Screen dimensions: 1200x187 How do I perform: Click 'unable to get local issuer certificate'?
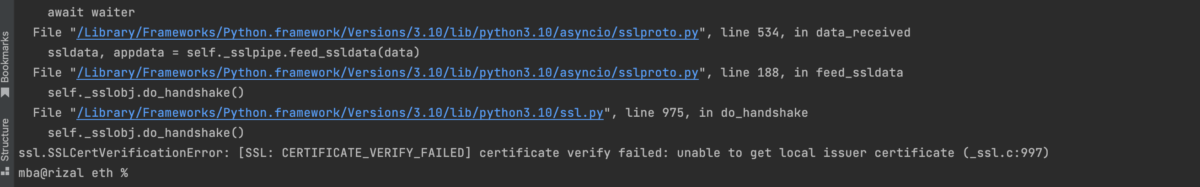click(x=815, y=153)
